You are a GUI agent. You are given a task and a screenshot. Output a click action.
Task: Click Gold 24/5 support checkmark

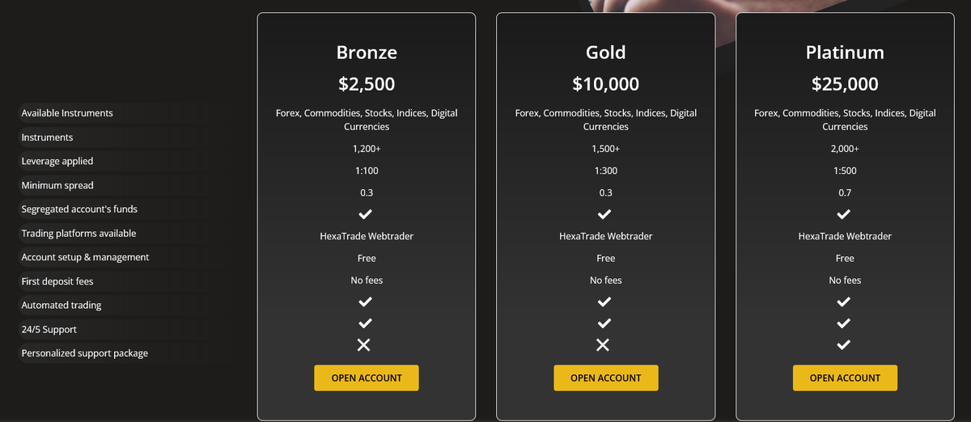coord(604,323)
